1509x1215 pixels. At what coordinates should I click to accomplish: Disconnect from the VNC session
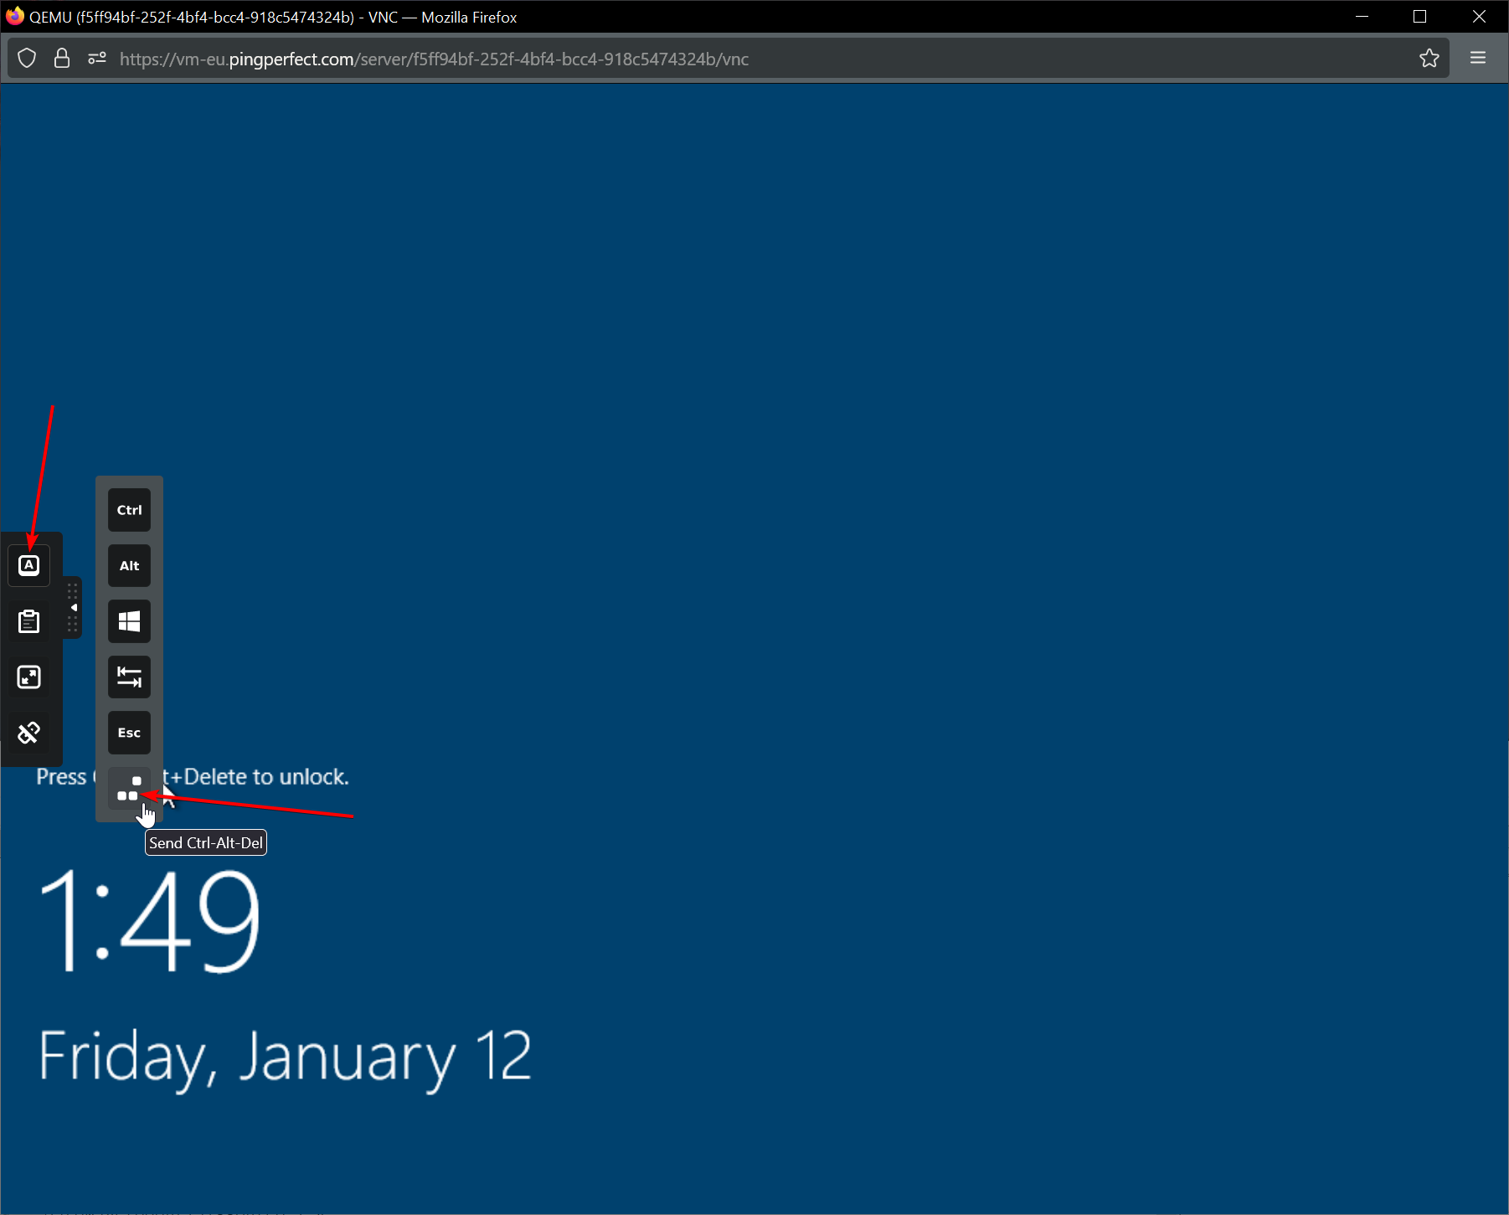[29, 733]
